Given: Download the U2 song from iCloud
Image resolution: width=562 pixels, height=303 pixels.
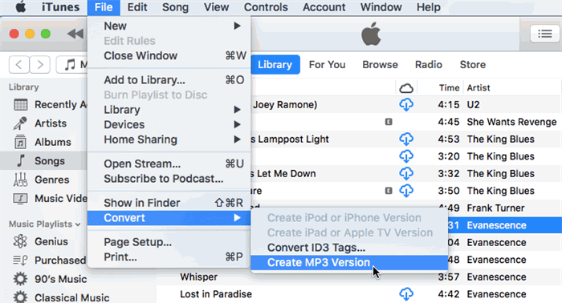Looking at the screenshot, I should coord(406,105).
